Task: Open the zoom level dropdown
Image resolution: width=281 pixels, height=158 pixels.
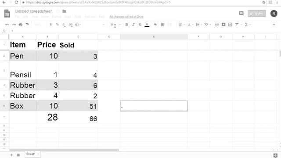Action: point(38,25)
